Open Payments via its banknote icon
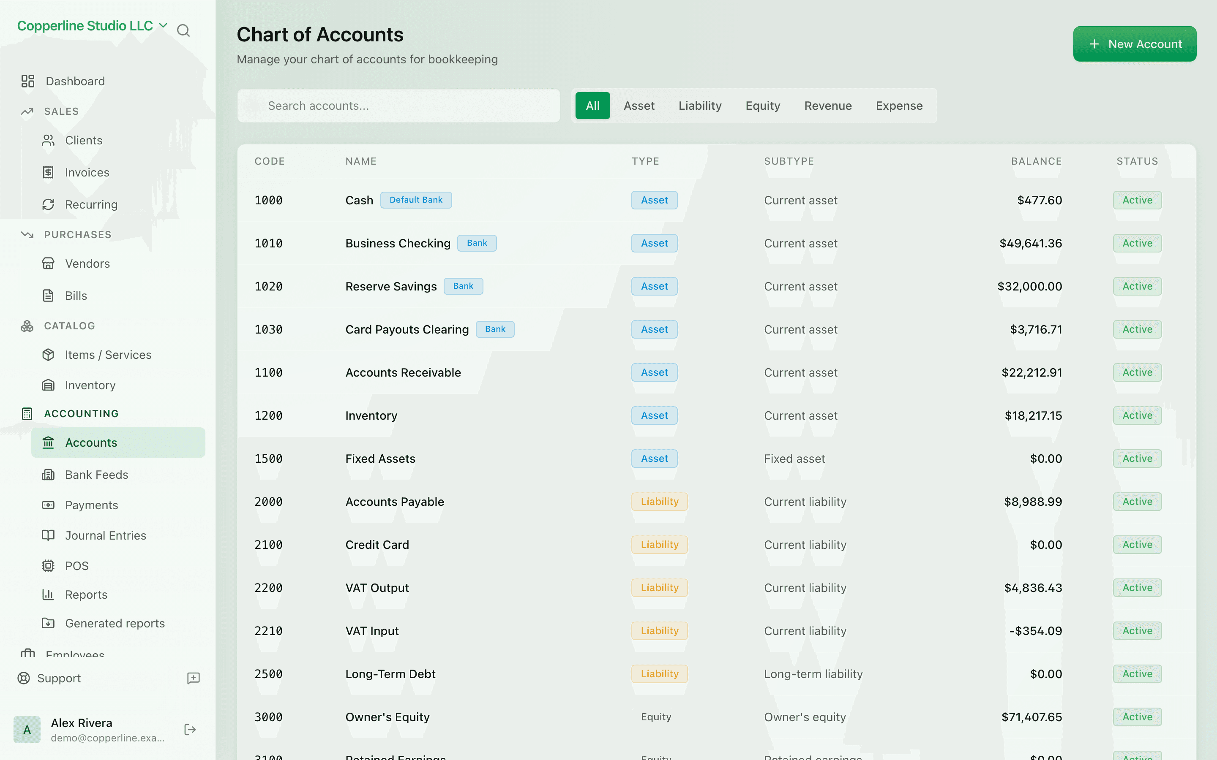Viewport: 1217px width, 760px height. (x=48, y=505)
